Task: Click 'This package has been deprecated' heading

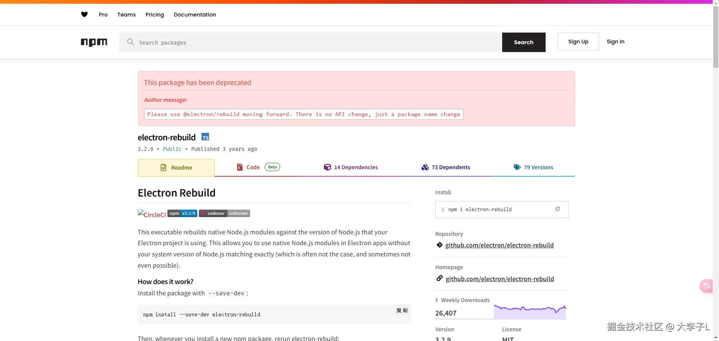Action: click(x=197, y=82)
